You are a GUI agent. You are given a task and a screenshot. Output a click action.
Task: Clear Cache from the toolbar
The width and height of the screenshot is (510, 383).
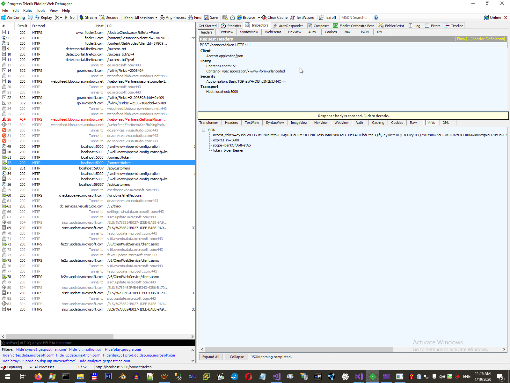click(274, 18)
